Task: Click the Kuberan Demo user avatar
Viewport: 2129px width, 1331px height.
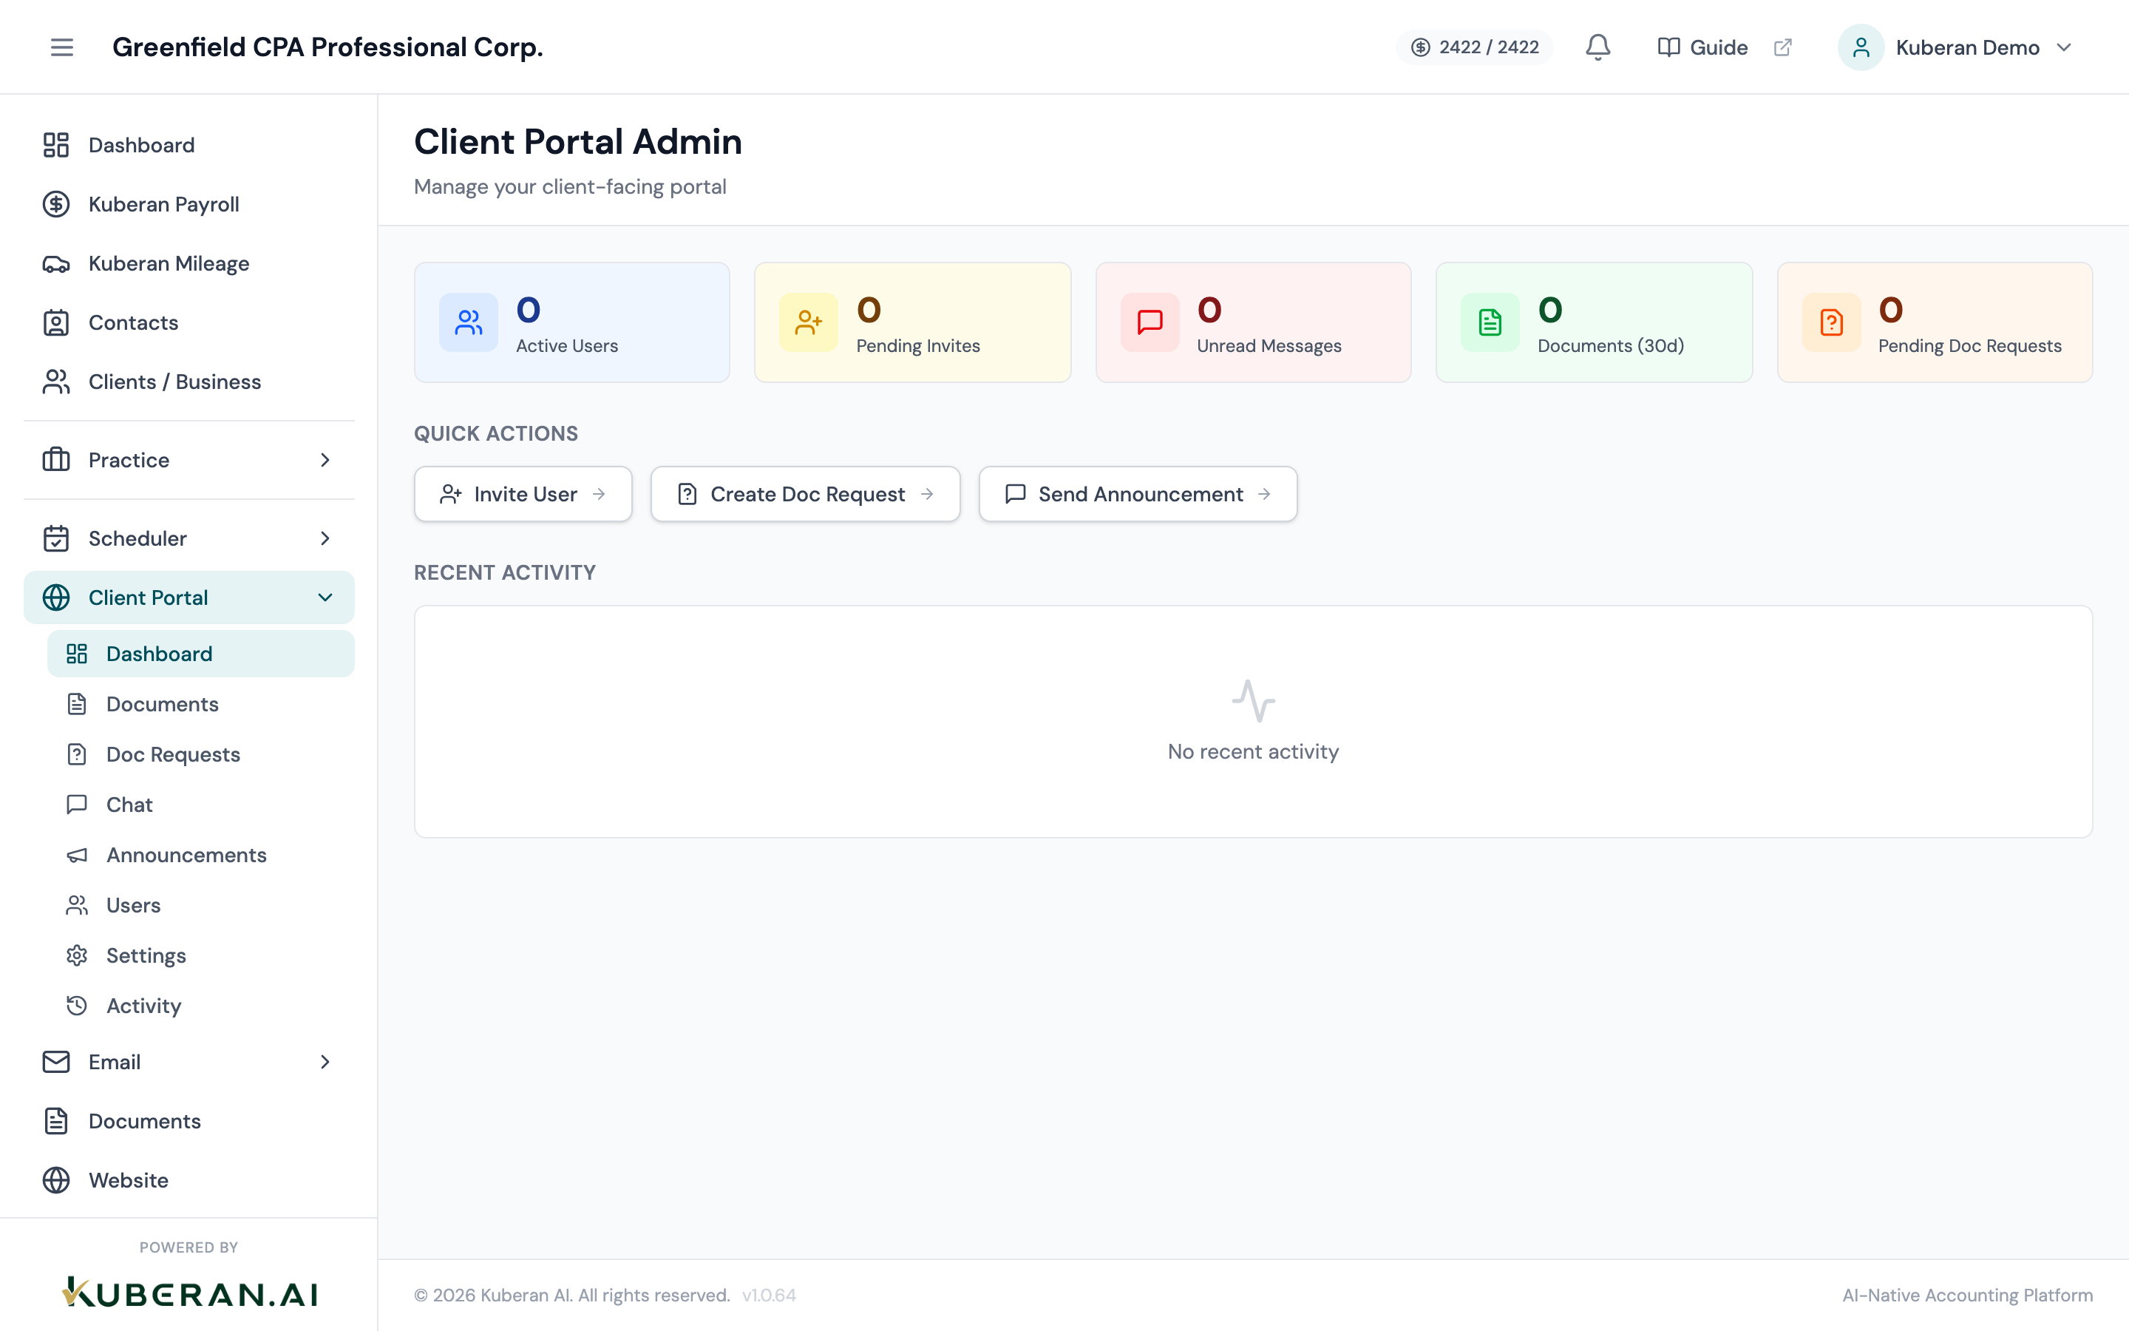Action: point(1861,47)
